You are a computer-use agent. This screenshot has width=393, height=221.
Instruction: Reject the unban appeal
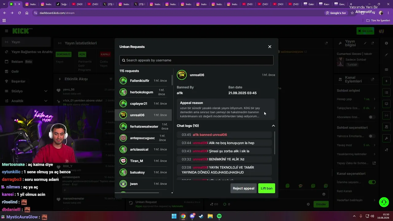click(243, 188)
